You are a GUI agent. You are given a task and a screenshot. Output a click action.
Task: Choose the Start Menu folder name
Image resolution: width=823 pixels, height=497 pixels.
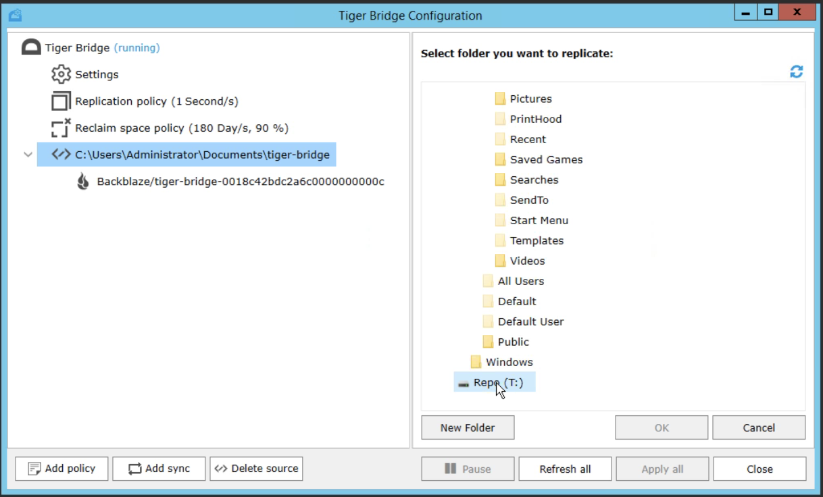click(x=539, y=220)
